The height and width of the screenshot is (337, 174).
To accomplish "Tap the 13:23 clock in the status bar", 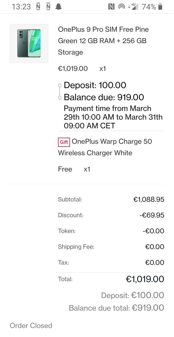I will click(21, 7).
